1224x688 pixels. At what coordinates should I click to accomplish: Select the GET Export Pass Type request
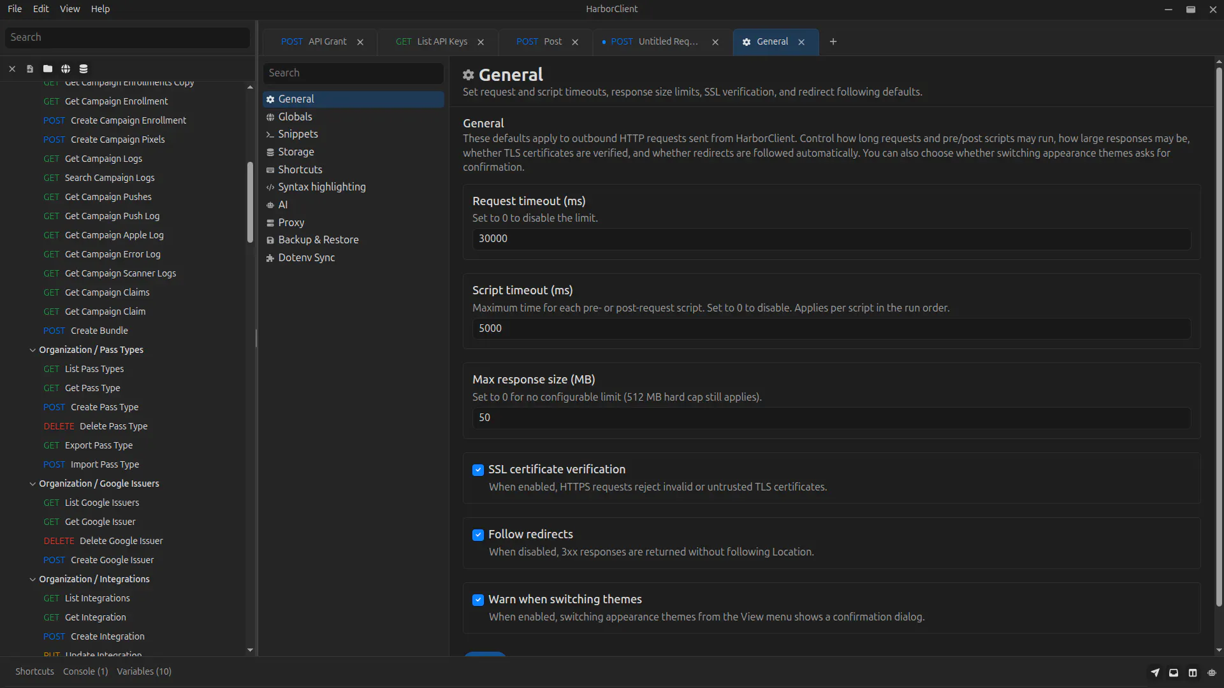click(88, 445)
